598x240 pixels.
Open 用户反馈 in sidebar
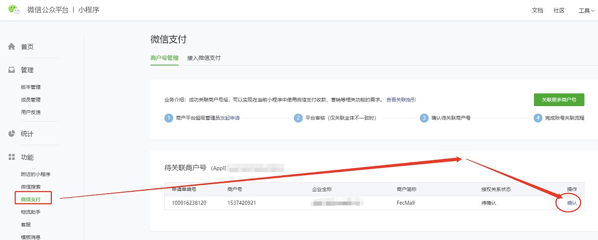click(x=30, y=112)
